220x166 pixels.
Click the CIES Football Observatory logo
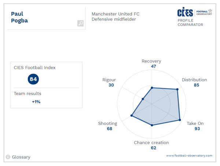(194, 12)
